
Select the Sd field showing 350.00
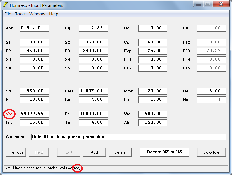[x=34, y=91]
